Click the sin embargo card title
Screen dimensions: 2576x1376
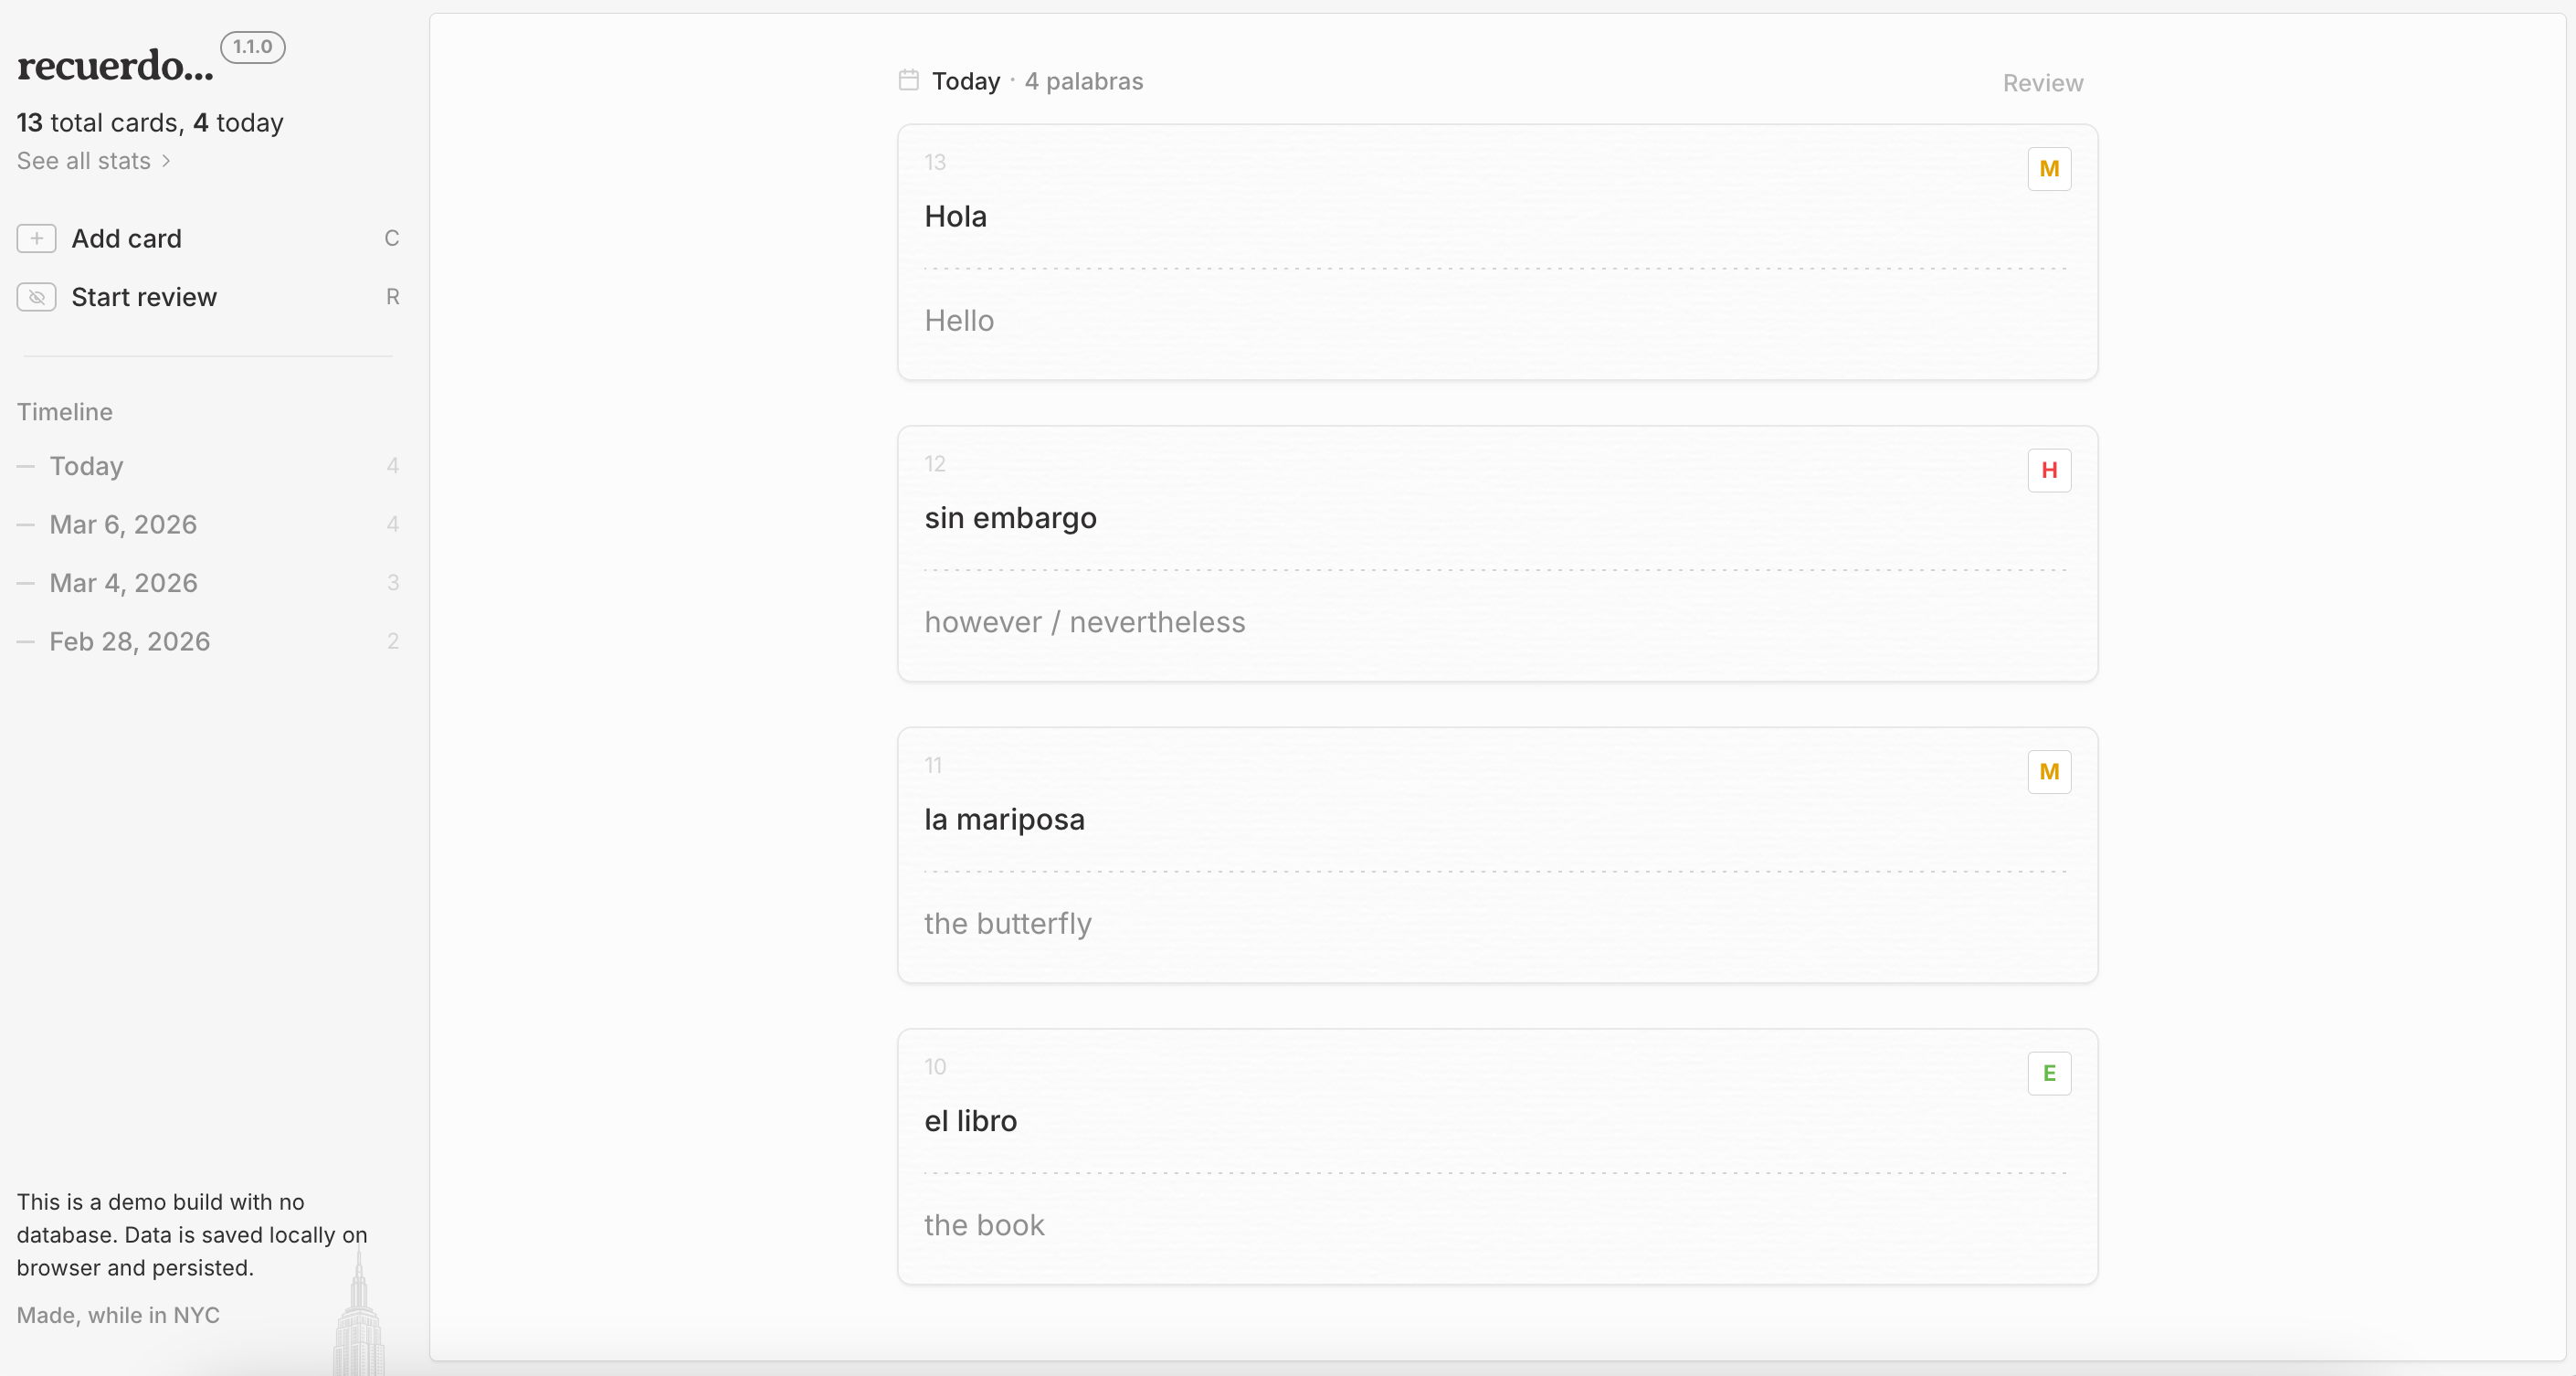(1010, 518)
